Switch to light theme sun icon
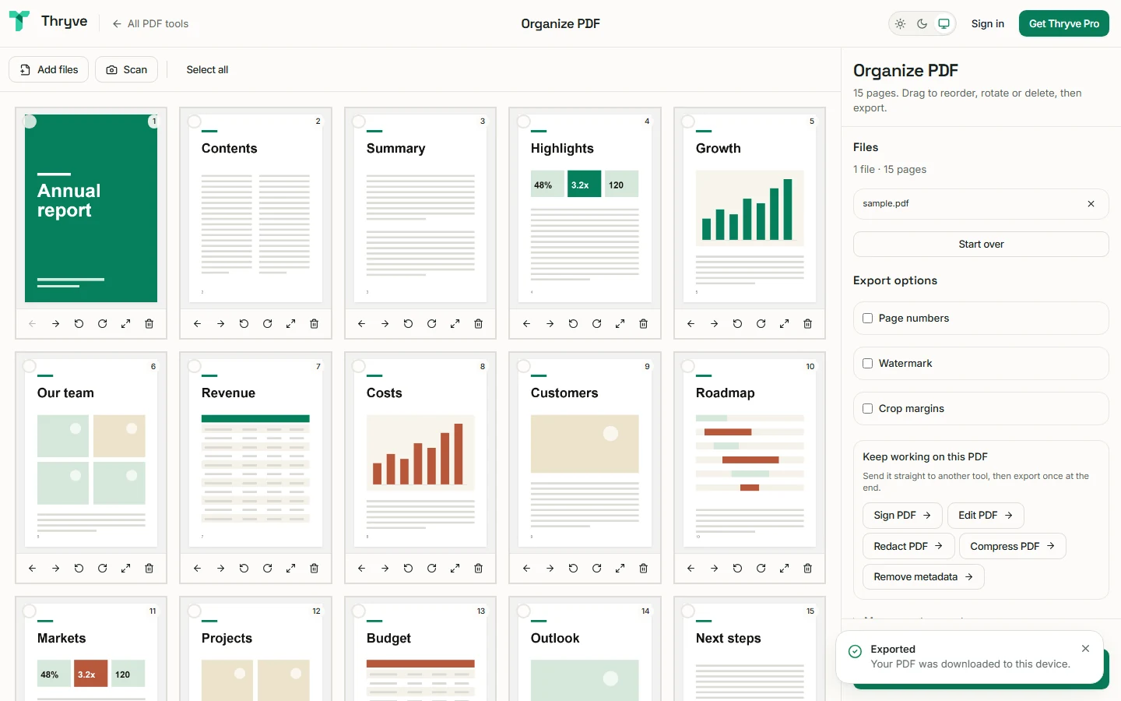The image size is (1121, 701). pos(901,24)
